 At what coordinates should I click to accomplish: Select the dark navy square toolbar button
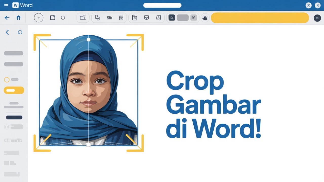[172, 18]
